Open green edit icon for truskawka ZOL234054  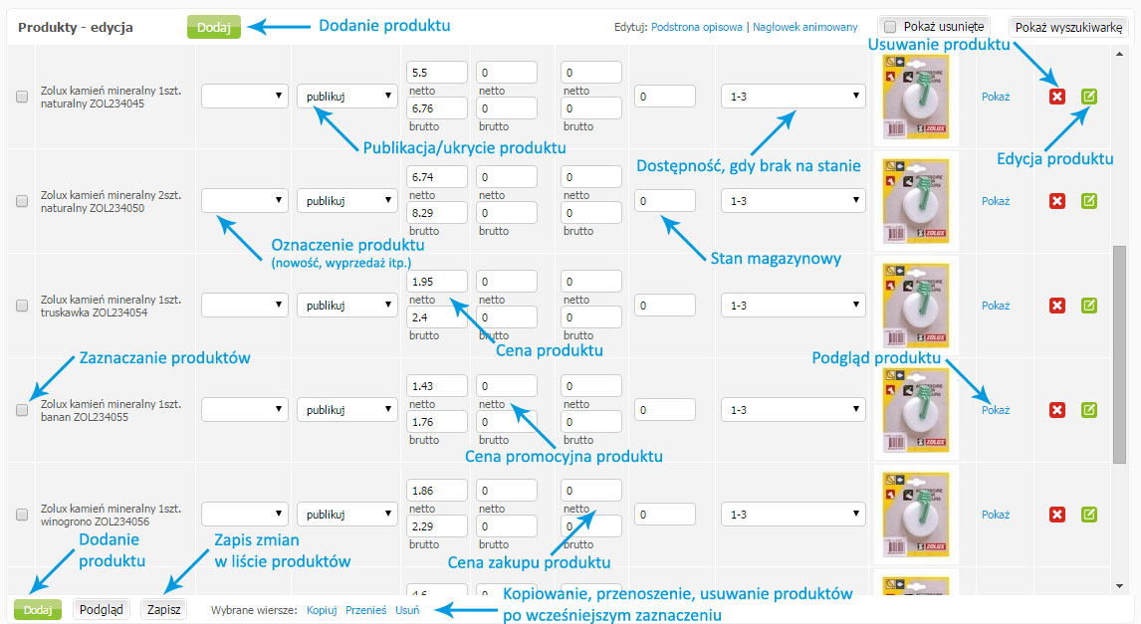click(1088, 306)
